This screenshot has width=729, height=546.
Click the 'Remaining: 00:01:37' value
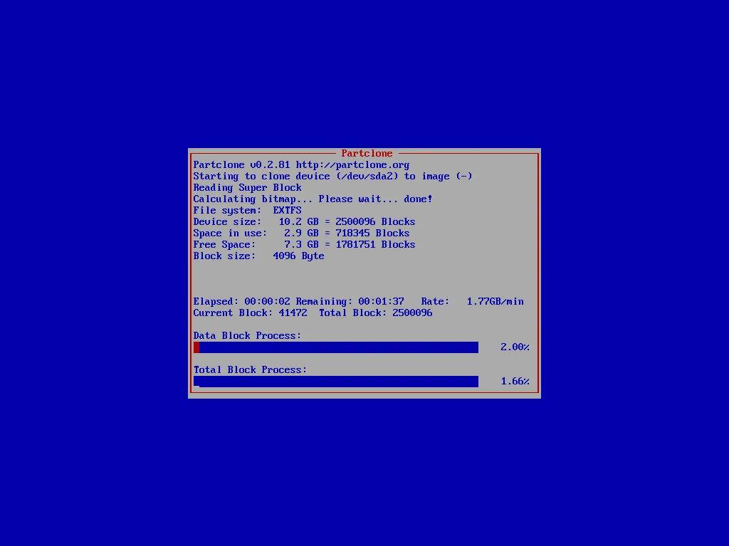350,302
